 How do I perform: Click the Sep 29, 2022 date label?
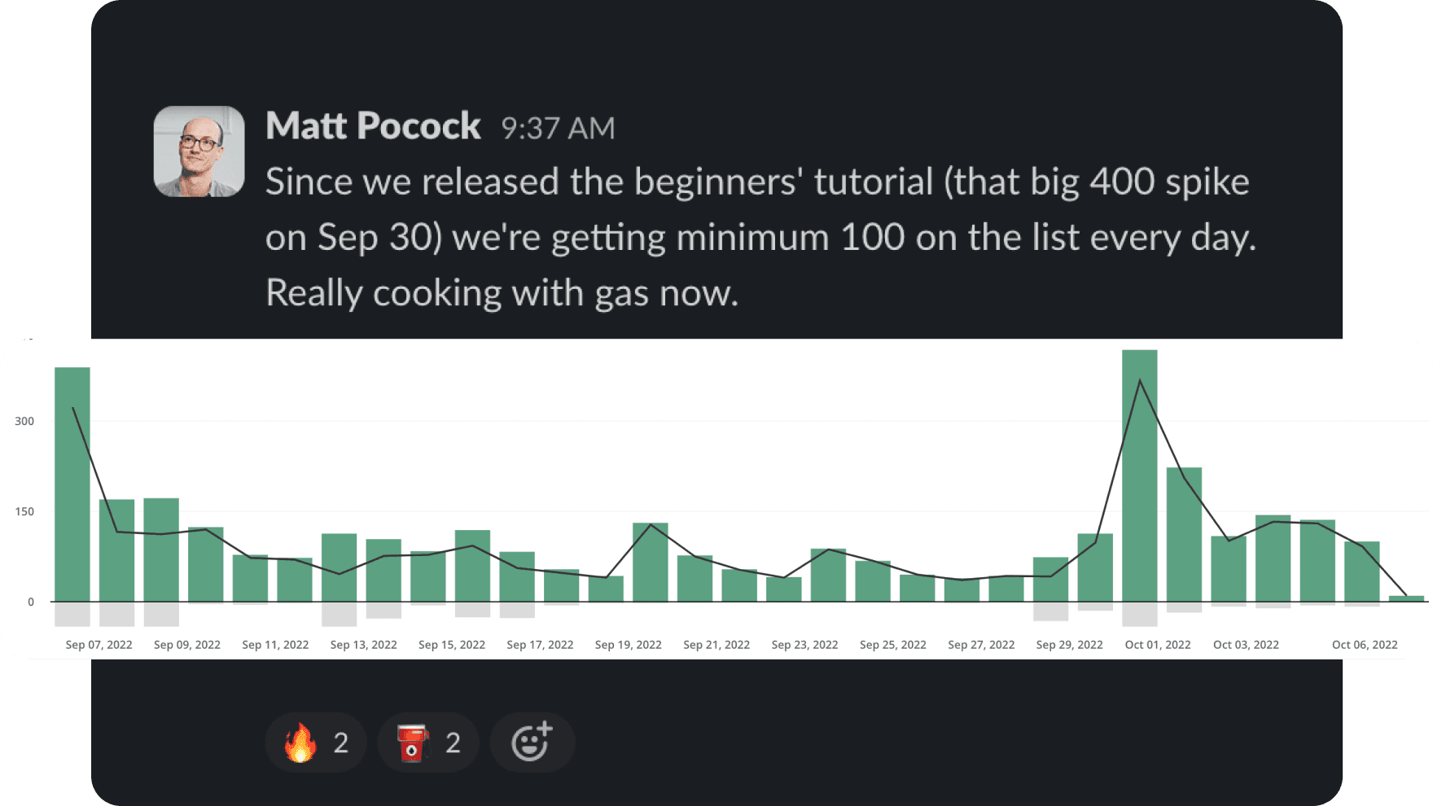[x=1069, y=645]
